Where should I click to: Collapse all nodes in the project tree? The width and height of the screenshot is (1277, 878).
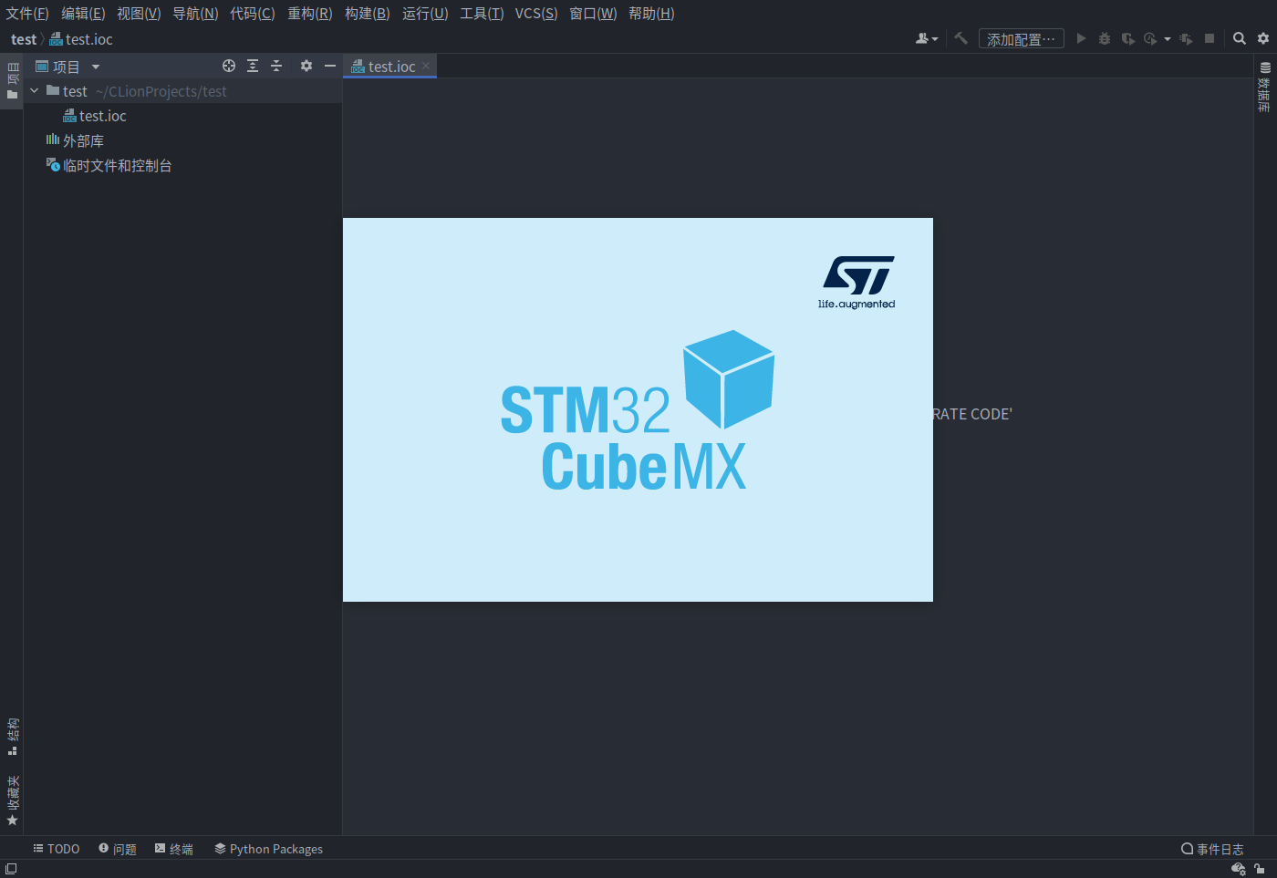tap(276, 66)
